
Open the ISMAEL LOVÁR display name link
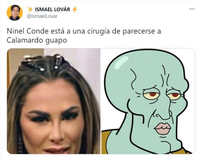(52, 9)
